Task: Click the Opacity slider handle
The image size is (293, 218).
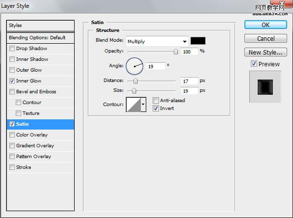Action: click(176, 52)
